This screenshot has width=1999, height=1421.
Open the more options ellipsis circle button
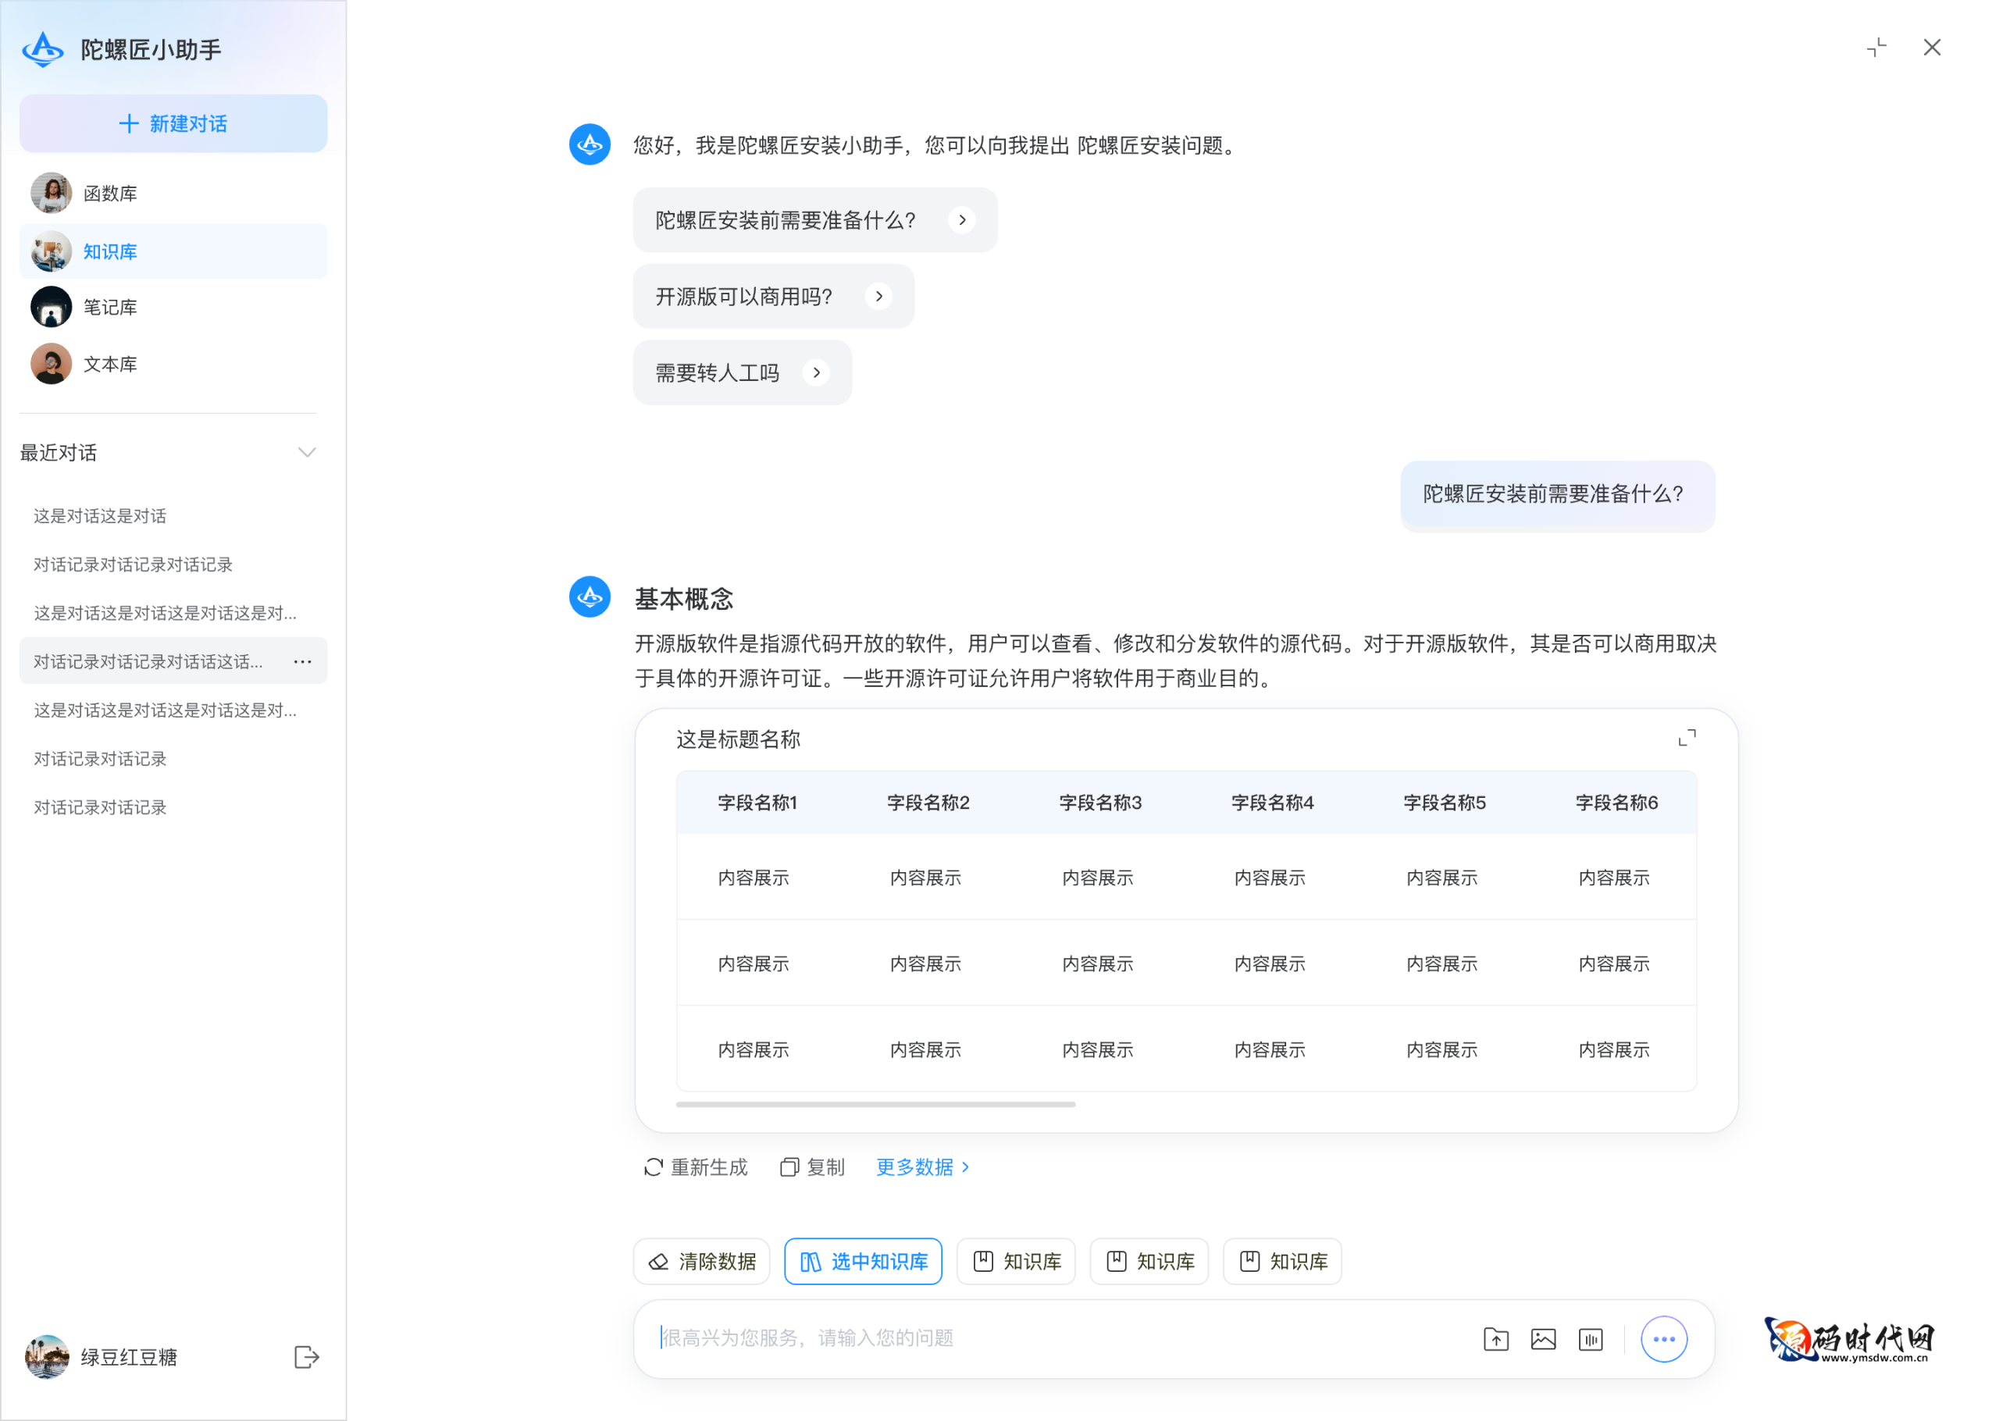tap(1663, 1339)
